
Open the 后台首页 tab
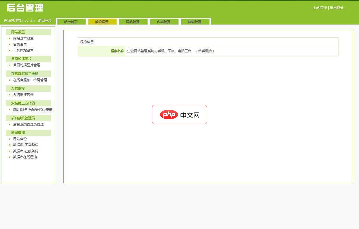[x=71, y=22]
